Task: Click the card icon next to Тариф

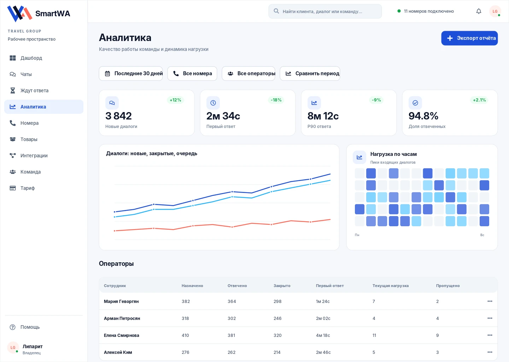Action: (13, 188)
